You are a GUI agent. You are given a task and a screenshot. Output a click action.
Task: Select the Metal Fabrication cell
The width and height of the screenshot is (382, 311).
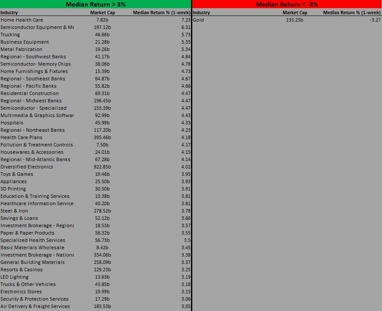coord(22,49)
